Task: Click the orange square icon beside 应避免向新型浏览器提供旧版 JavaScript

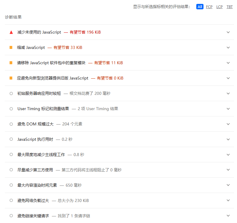Action: point(11,78)
